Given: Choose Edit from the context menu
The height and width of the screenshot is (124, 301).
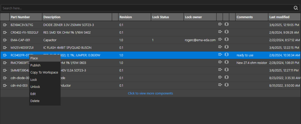Looking at the screenshot, I should (x=33, y=94).
